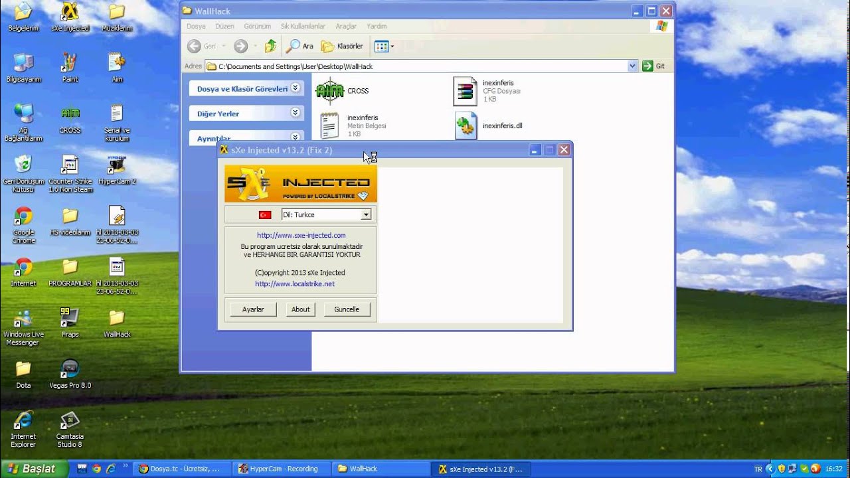Open the Araçlar menu

(346, 26)
